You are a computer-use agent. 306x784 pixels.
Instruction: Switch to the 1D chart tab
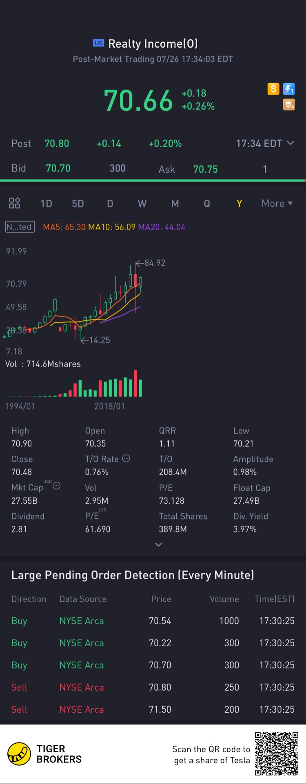click(46, 203)
